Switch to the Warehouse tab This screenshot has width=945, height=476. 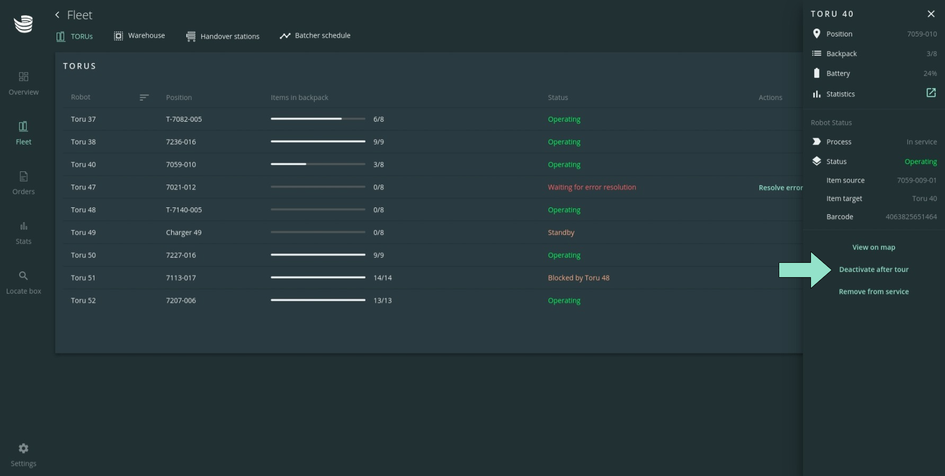tap(139, 35)
